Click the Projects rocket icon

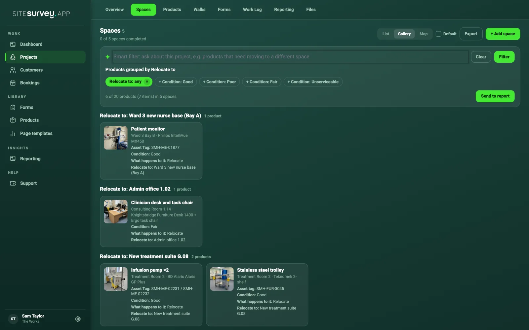[13, 57]
